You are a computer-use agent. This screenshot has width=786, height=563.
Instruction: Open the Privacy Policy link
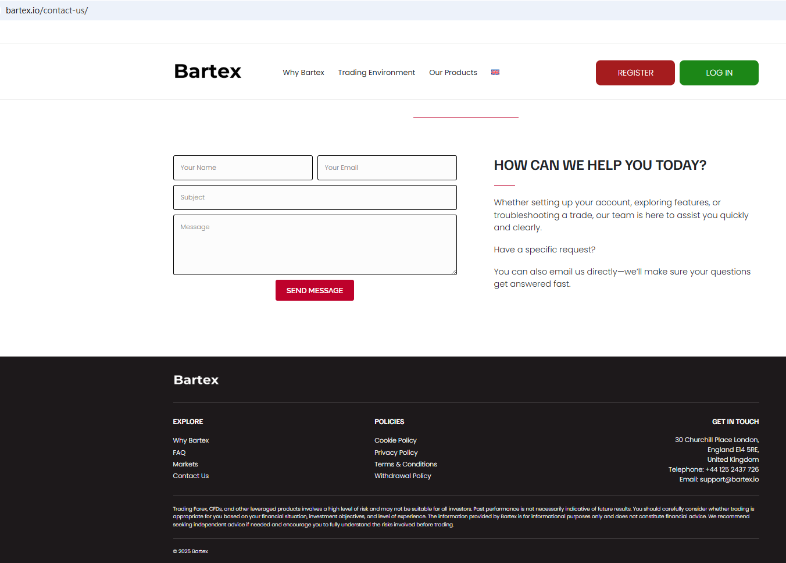(396, 452)
